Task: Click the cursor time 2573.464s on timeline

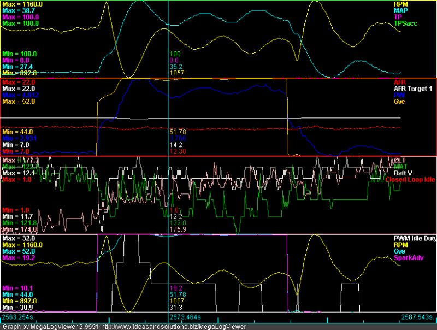Action: tap(185, 317)
